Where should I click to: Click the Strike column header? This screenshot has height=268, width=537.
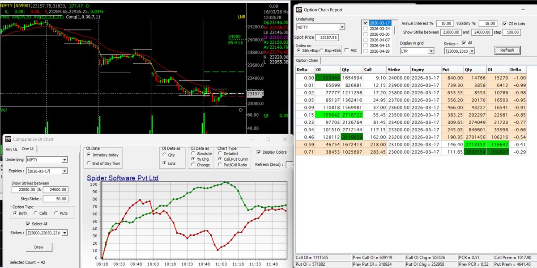click(x=398, y=70)
